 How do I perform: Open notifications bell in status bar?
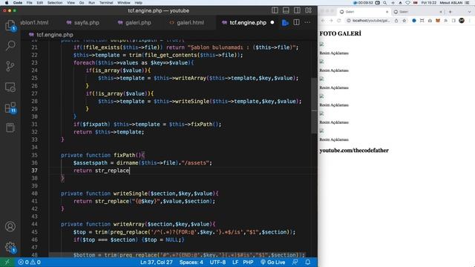click(308, 262)
